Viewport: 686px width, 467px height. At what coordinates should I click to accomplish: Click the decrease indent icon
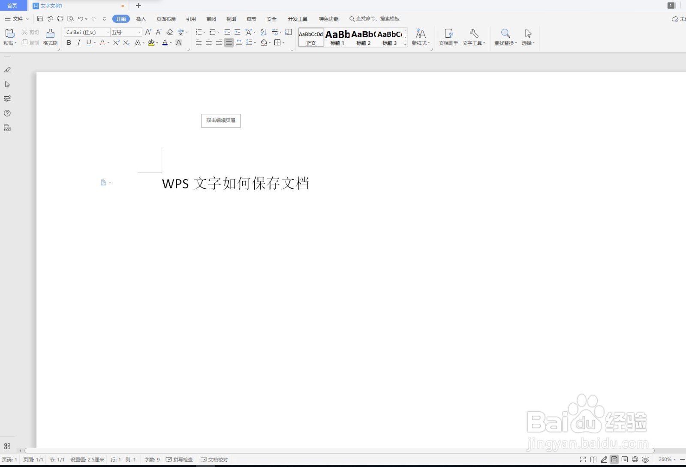pyautogui.click(x=227, y=32)
